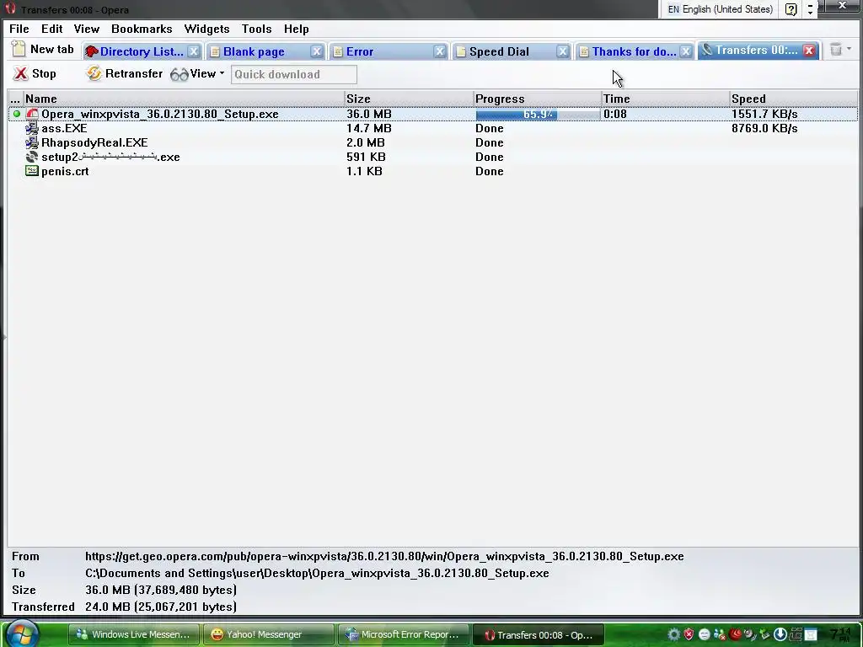Image resolution: width=863 pixels, height=647 pixels.
Task: Click the ass.EXE file icon
Action: click(32, 128)
